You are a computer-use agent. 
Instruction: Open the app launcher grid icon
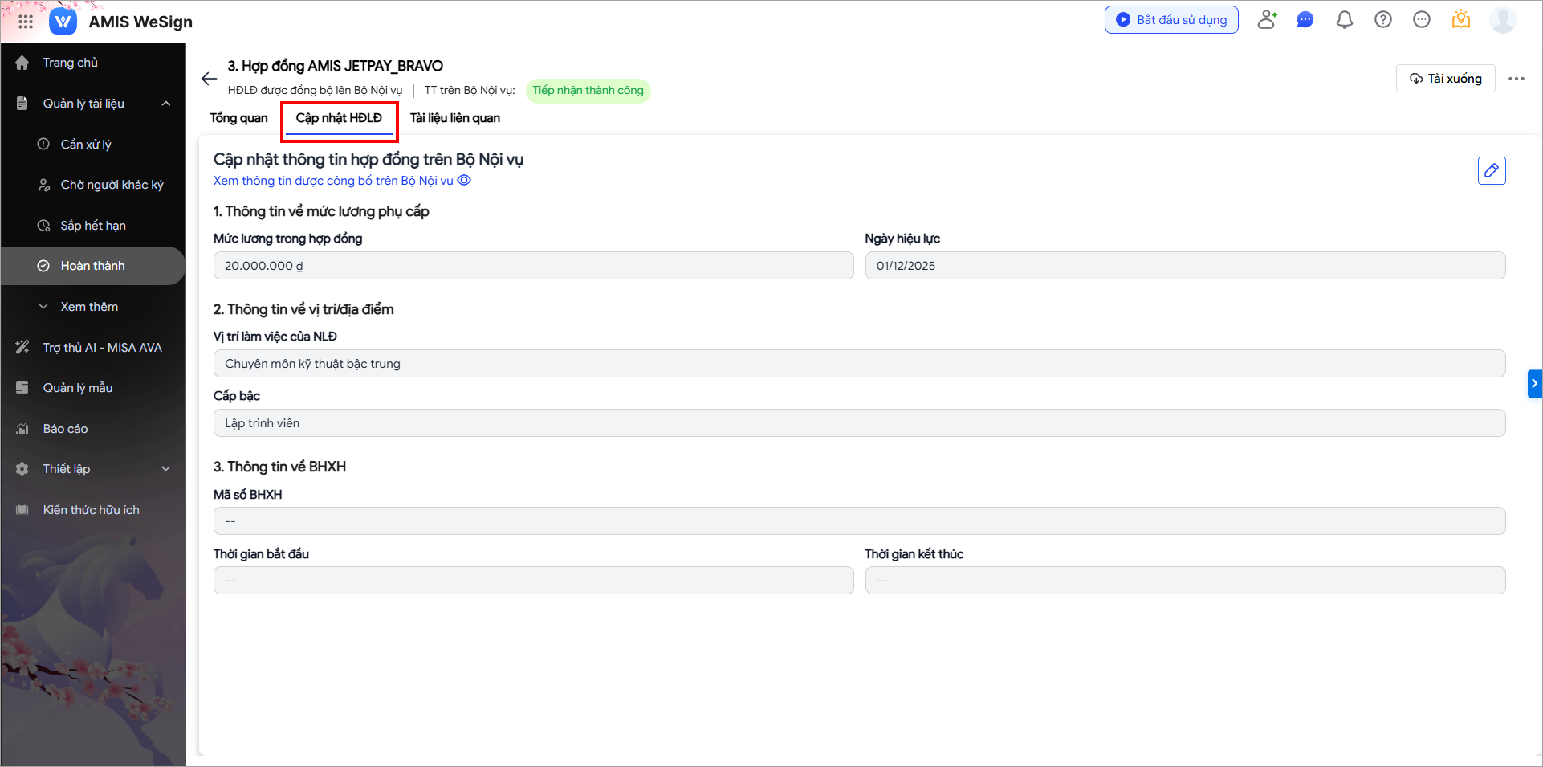26,22
